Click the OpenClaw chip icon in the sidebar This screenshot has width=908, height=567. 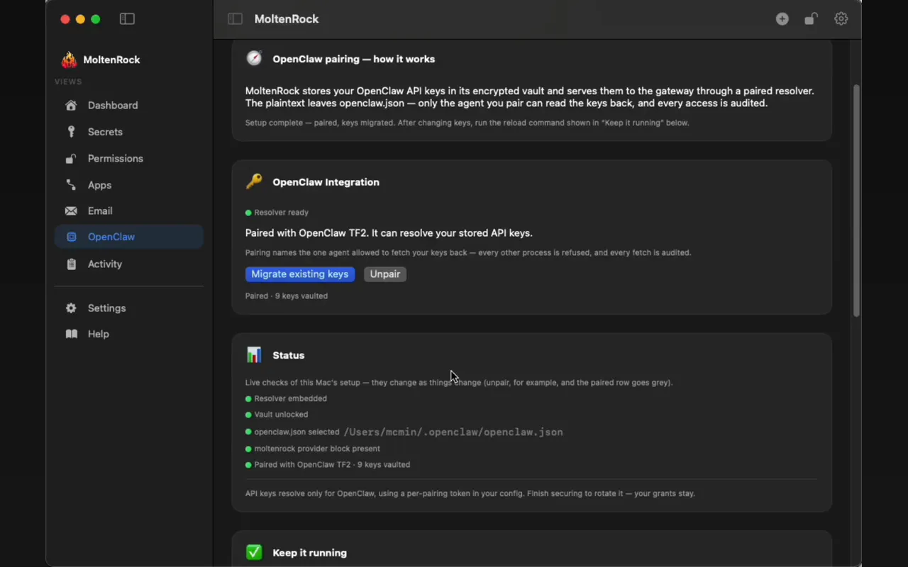[71, 237]
